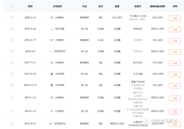Show 详情 for the 2015-11-2 round
This screenshot has width=184, height=129.
(175, 98)
